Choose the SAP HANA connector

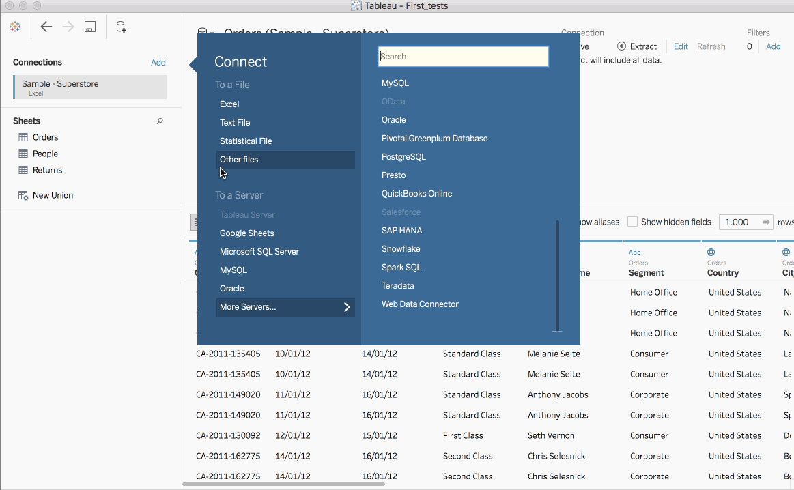coord(401,231)
